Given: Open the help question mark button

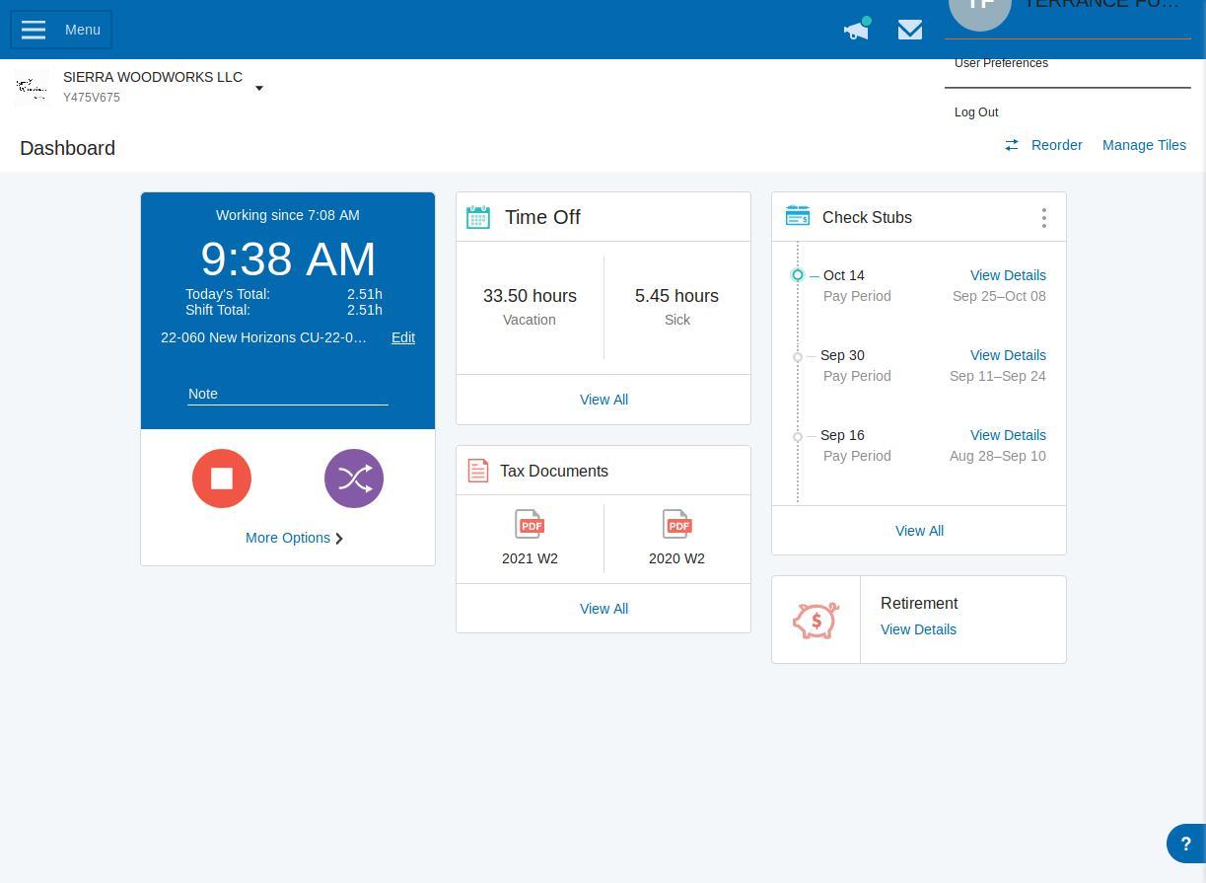Looking at the screenshot, I should click(x=1185, y=843).
